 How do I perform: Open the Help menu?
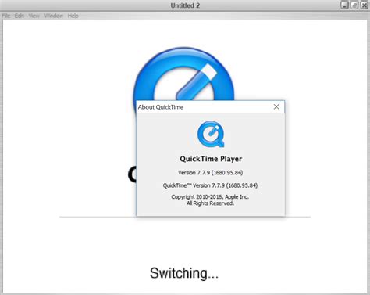73,16
